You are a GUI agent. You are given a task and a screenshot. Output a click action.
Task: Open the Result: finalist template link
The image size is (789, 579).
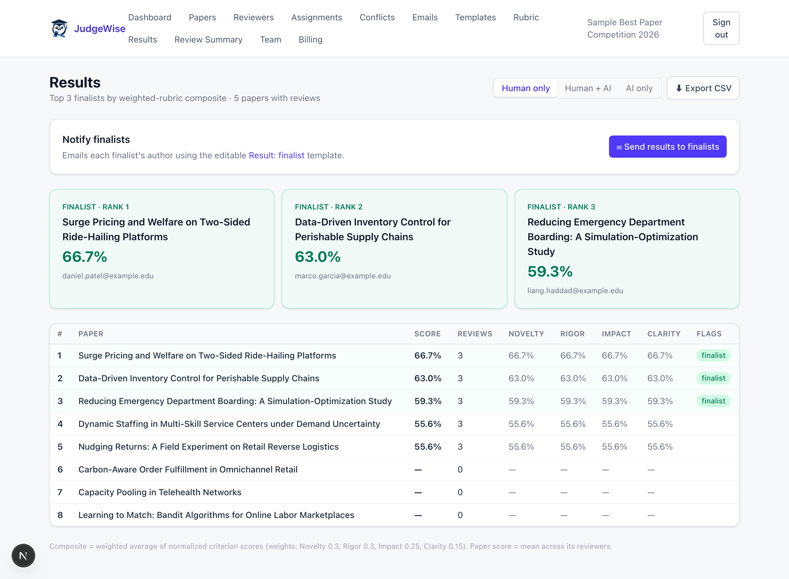(x=276, y=155)
